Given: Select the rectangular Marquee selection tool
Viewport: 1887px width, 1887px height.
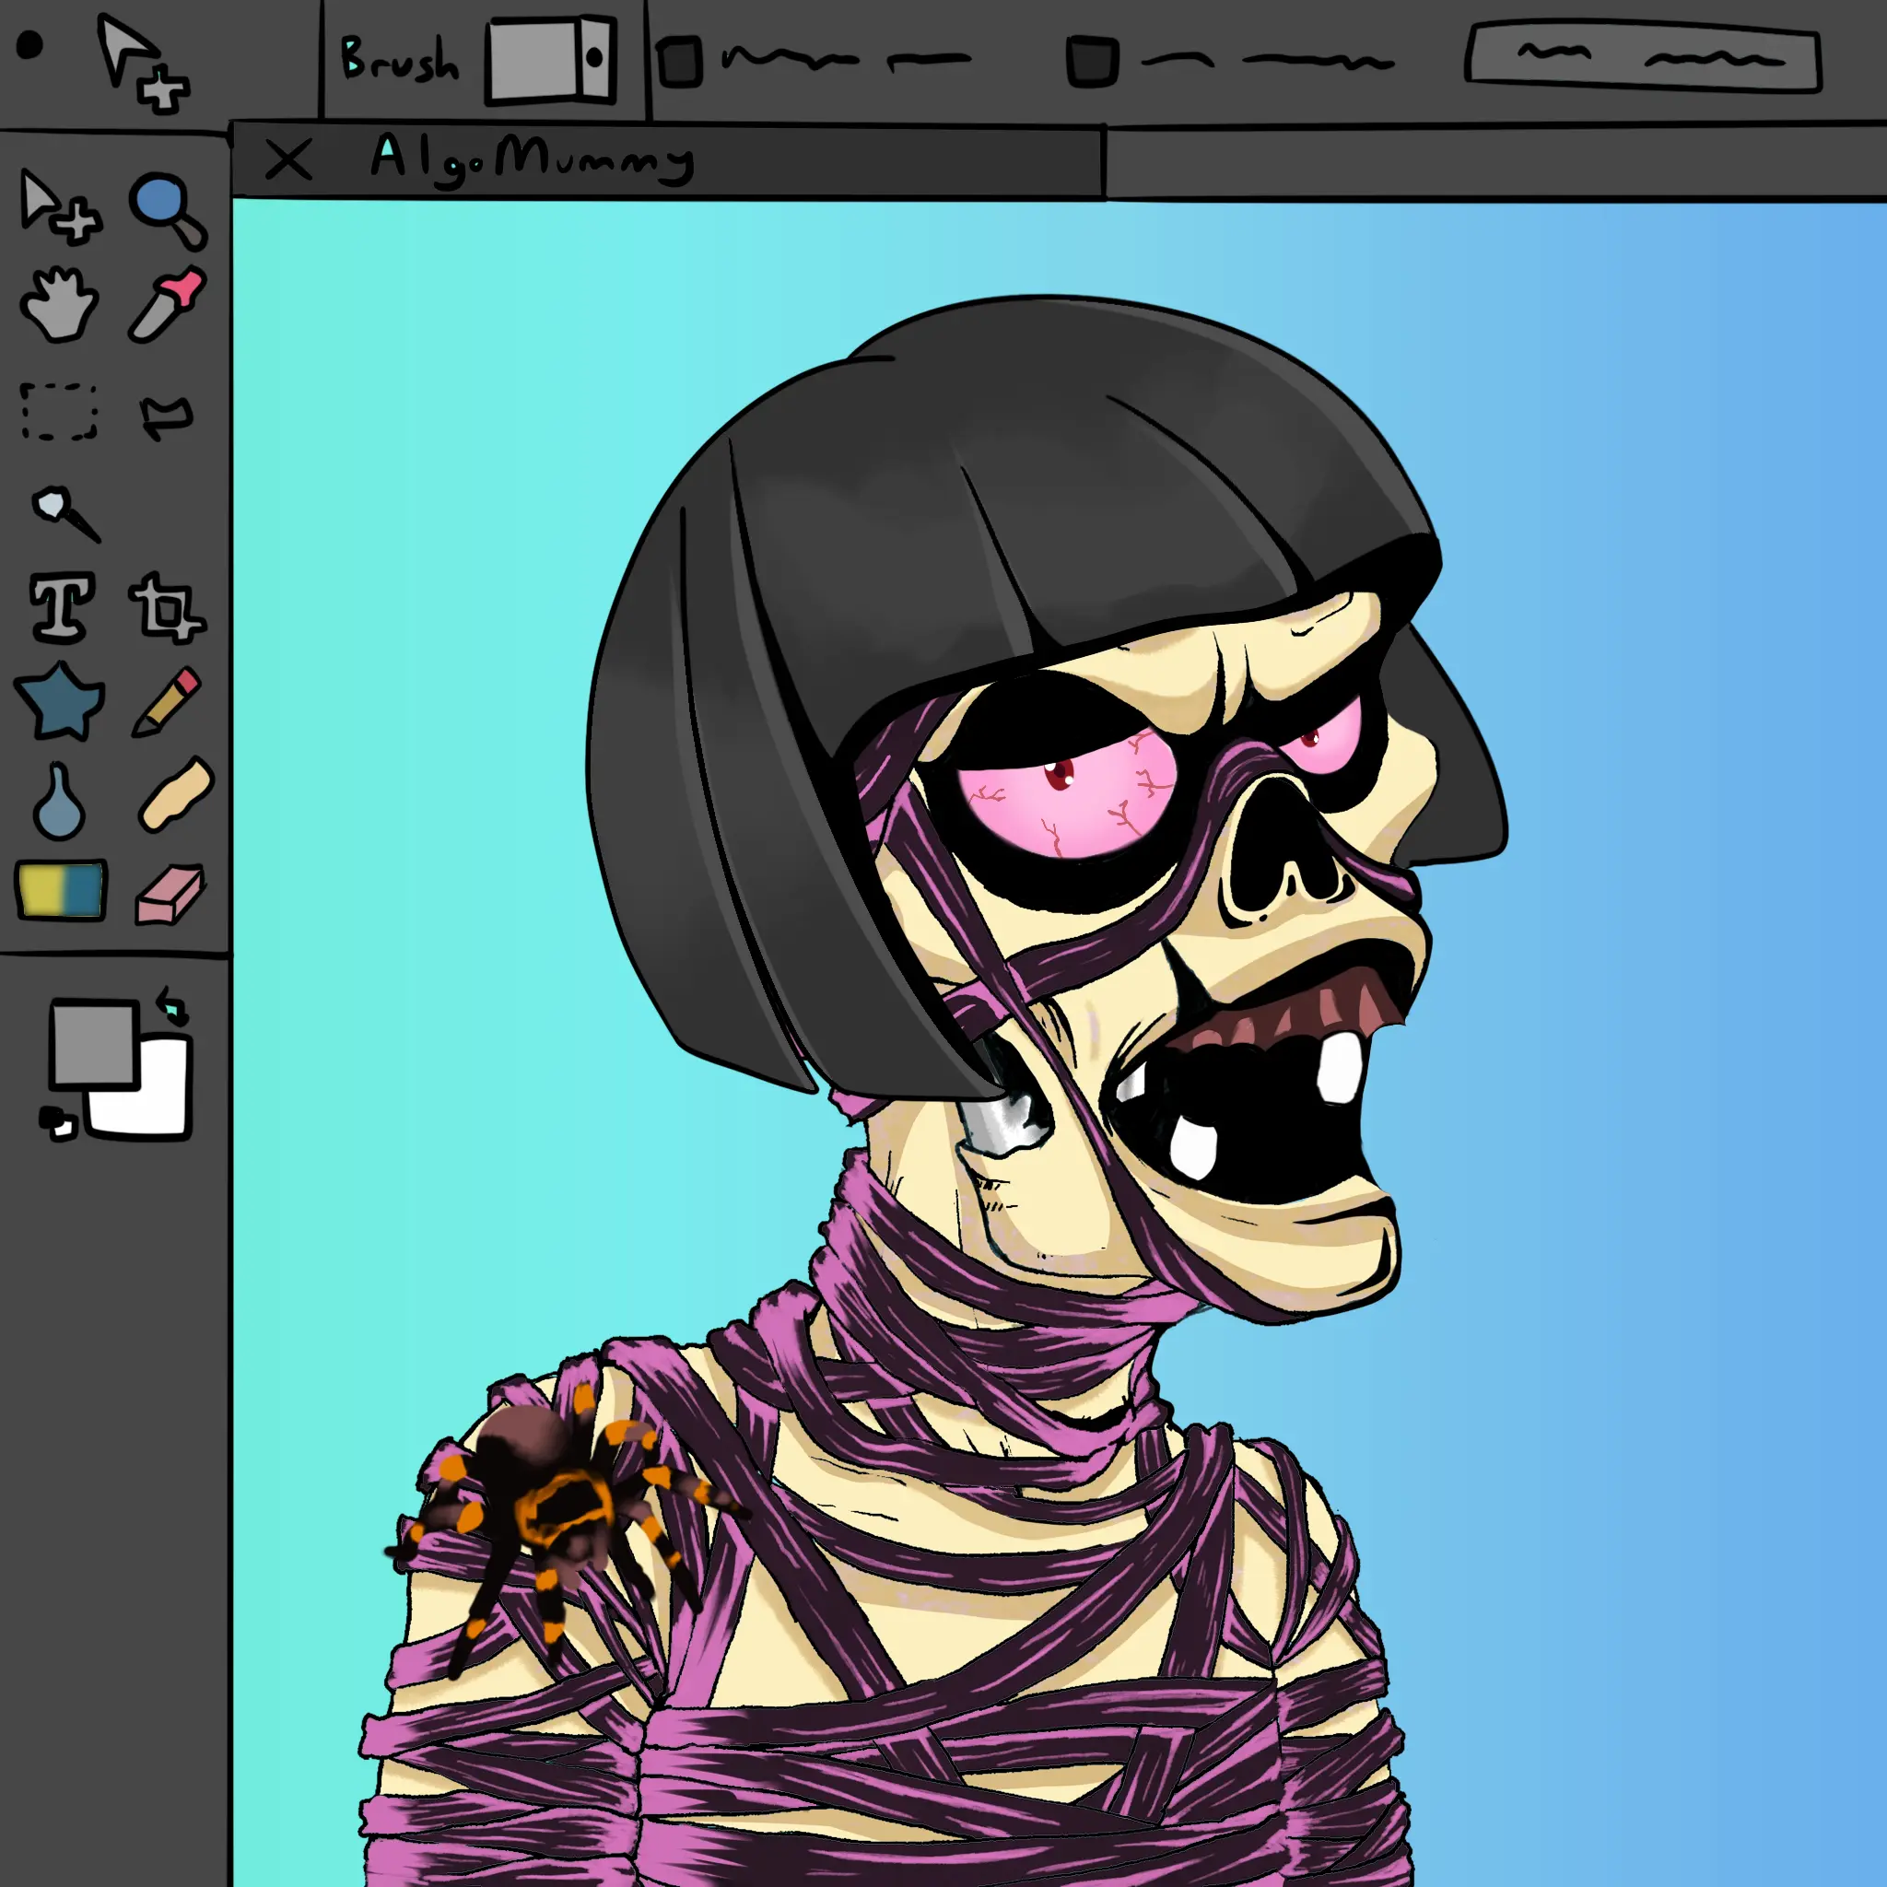Looking at the screenshot, I should [59, 411].
